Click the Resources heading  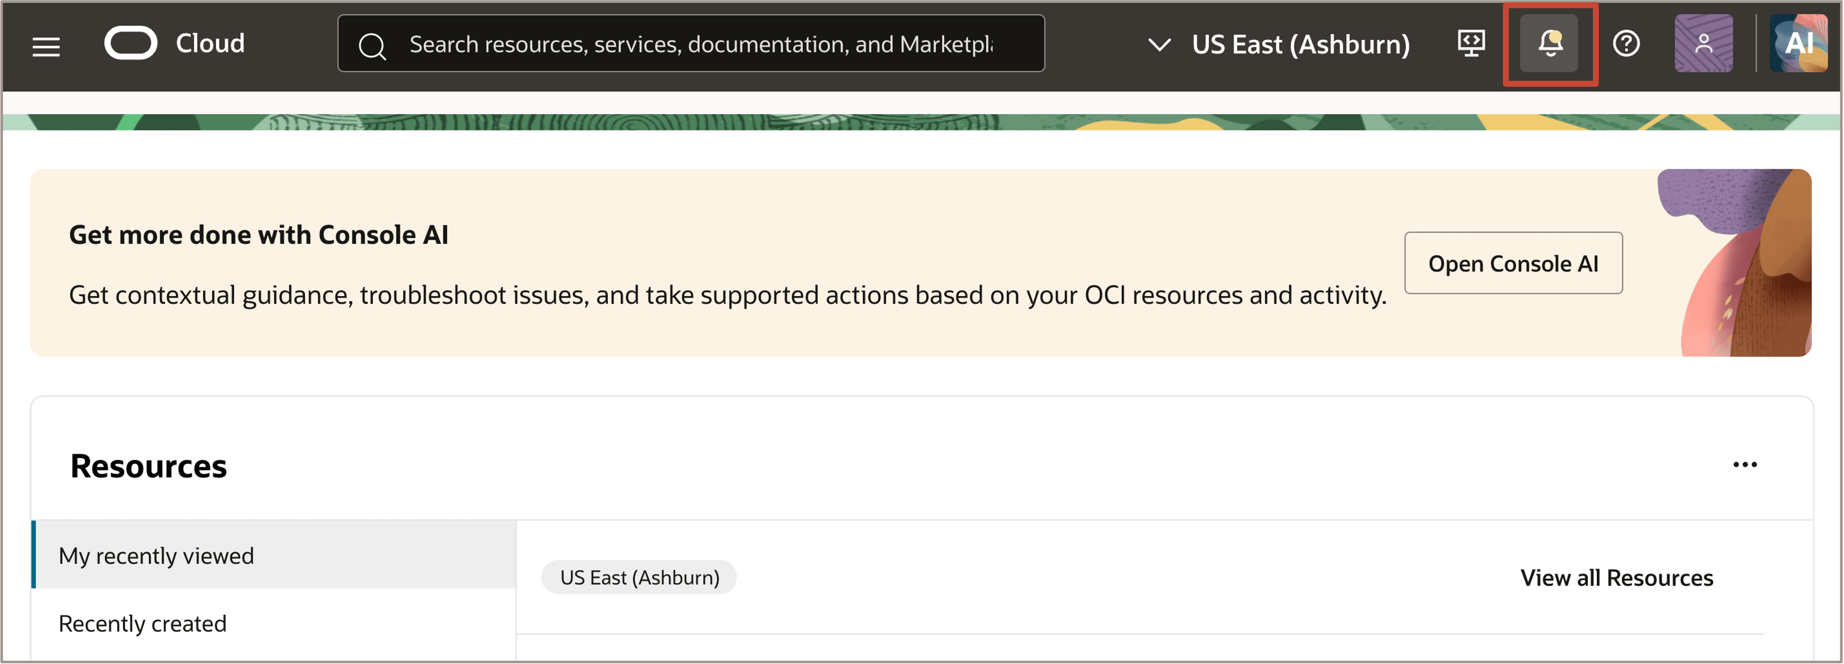148,466
